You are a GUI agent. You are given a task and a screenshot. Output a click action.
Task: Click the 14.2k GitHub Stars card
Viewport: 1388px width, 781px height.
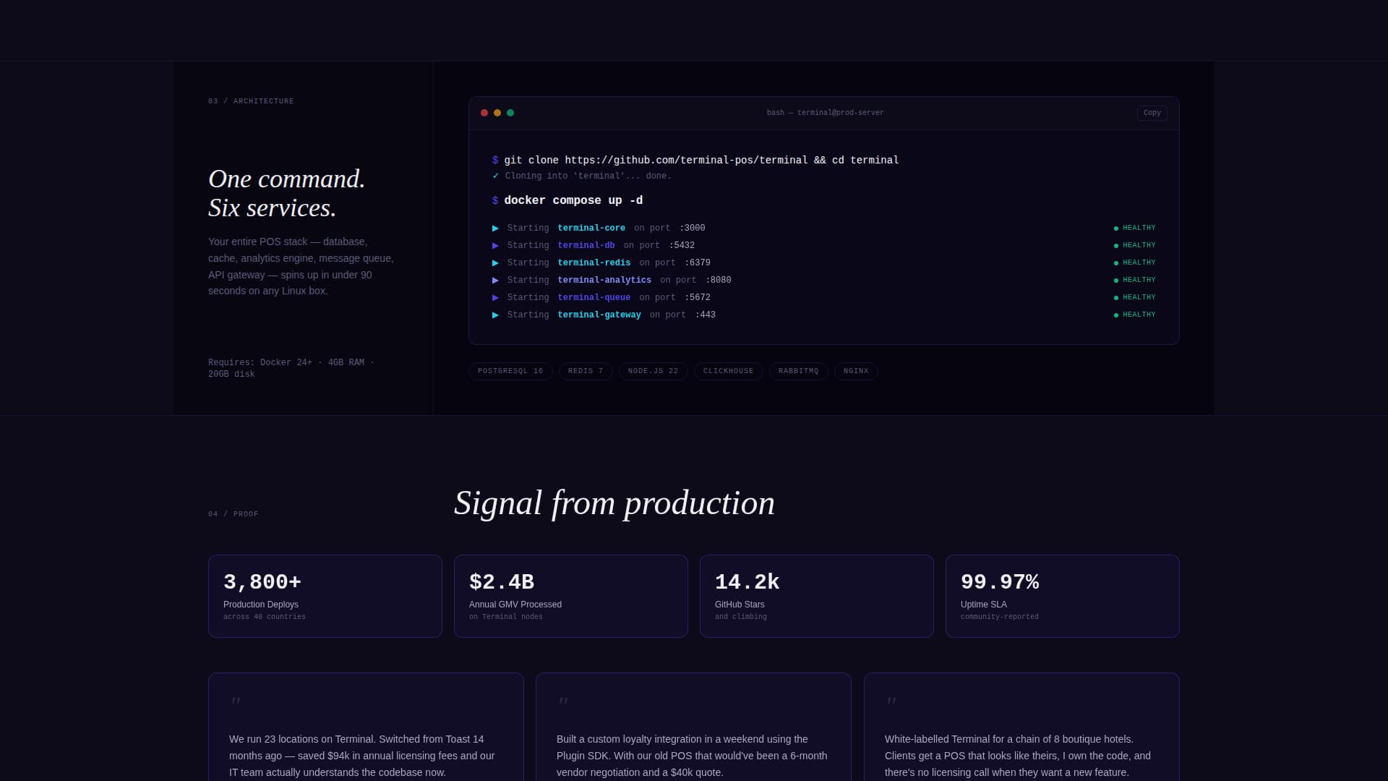(816, 596)
